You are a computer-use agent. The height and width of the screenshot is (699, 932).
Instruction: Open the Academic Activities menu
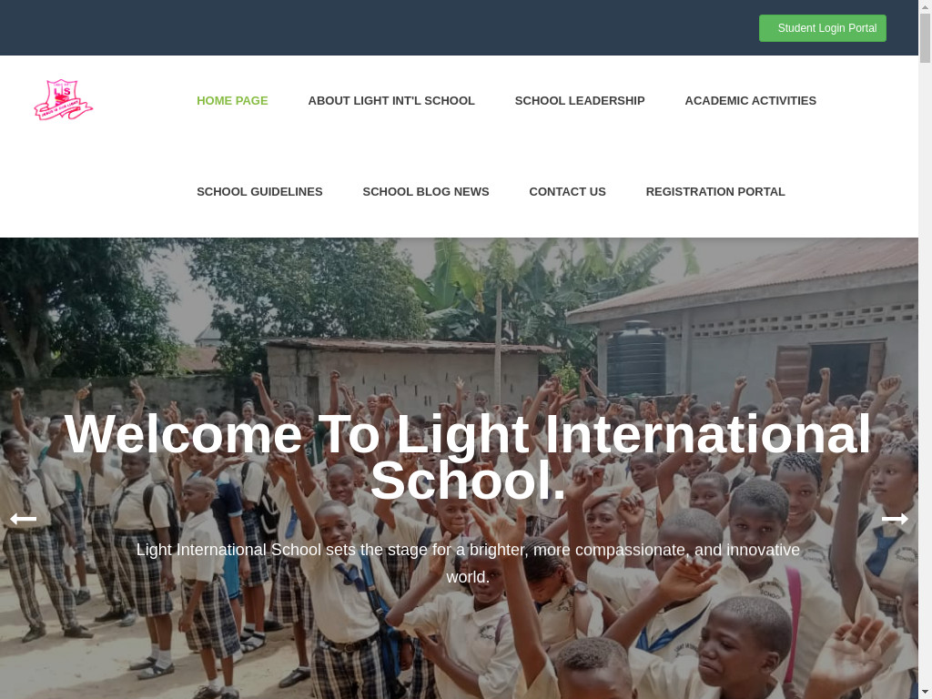click(x=750, y=100)
